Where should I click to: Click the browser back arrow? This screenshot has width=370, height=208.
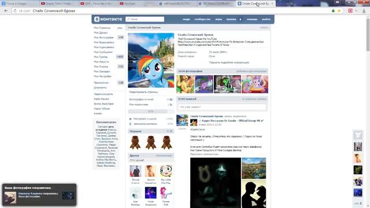pos(6,11)
